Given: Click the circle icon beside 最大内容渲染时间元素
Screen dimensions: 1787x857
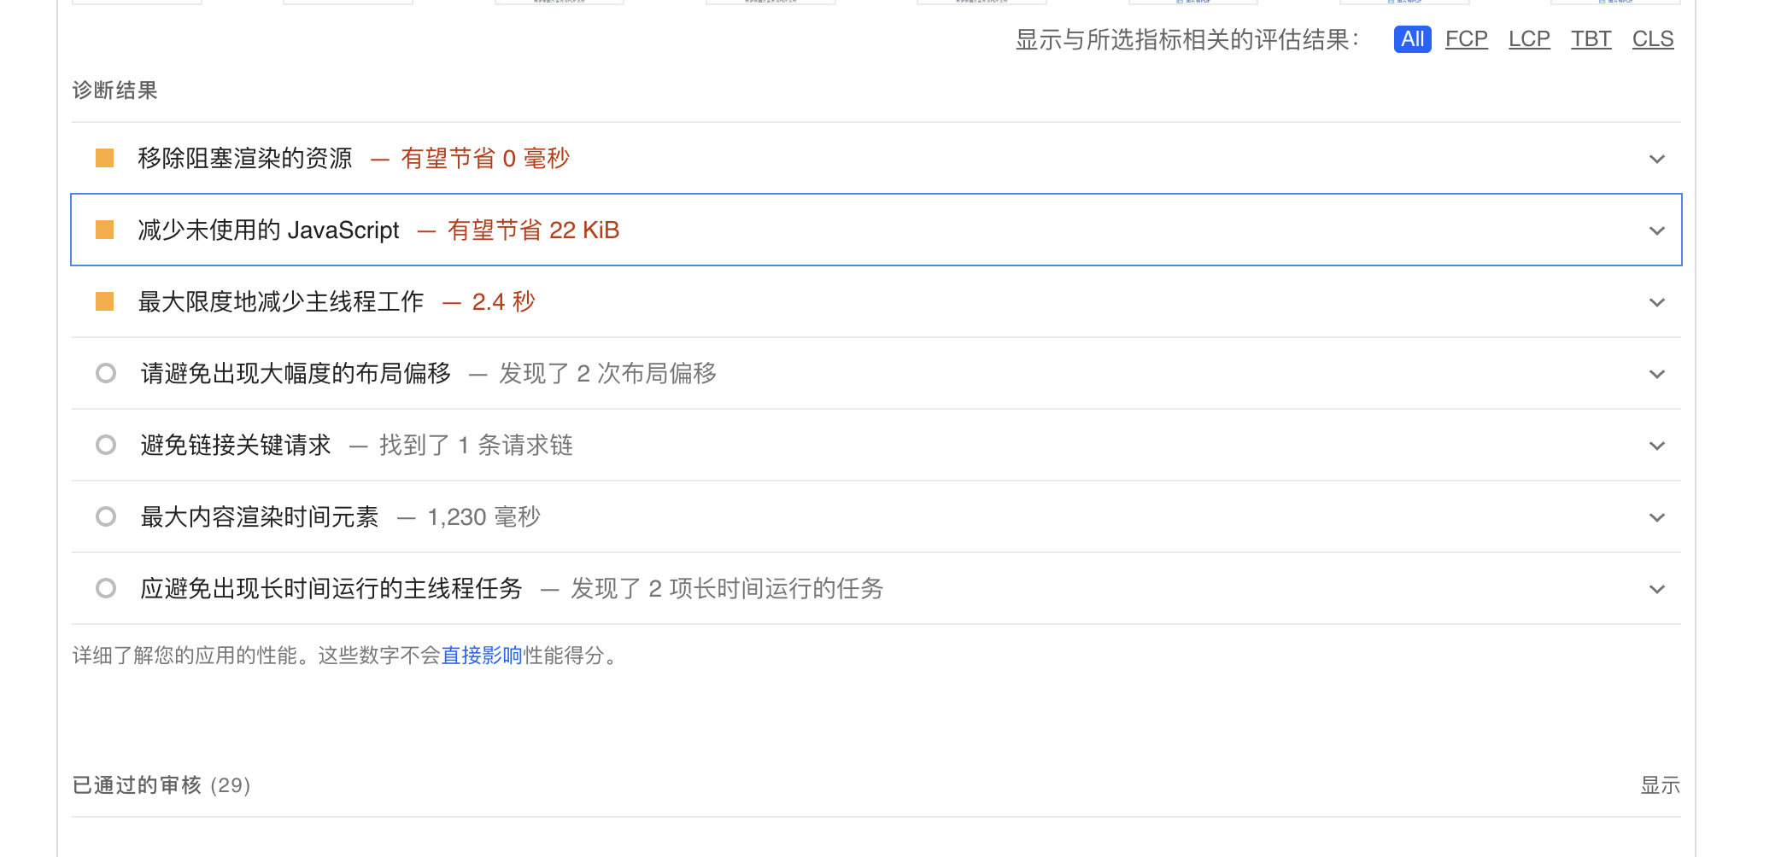Looking at the screenshot, I should point(106,517).
